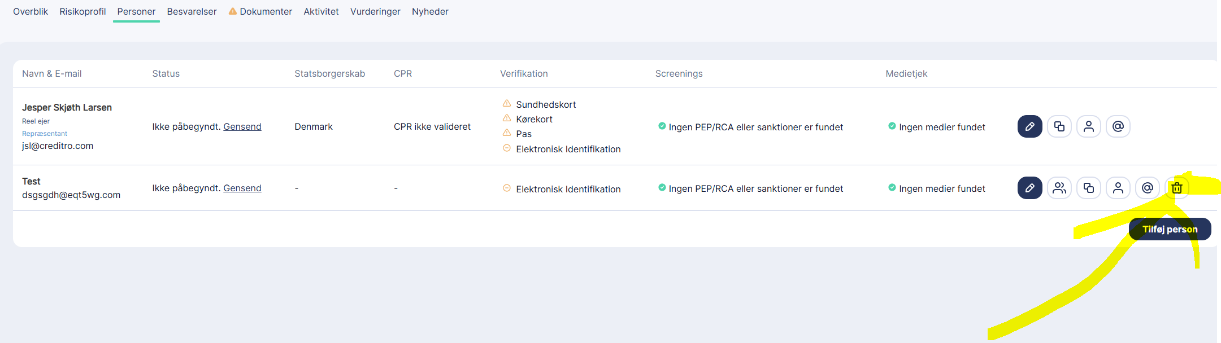
Task: Click the green media check icon in Jesper's row
Action: coord(892,126)
